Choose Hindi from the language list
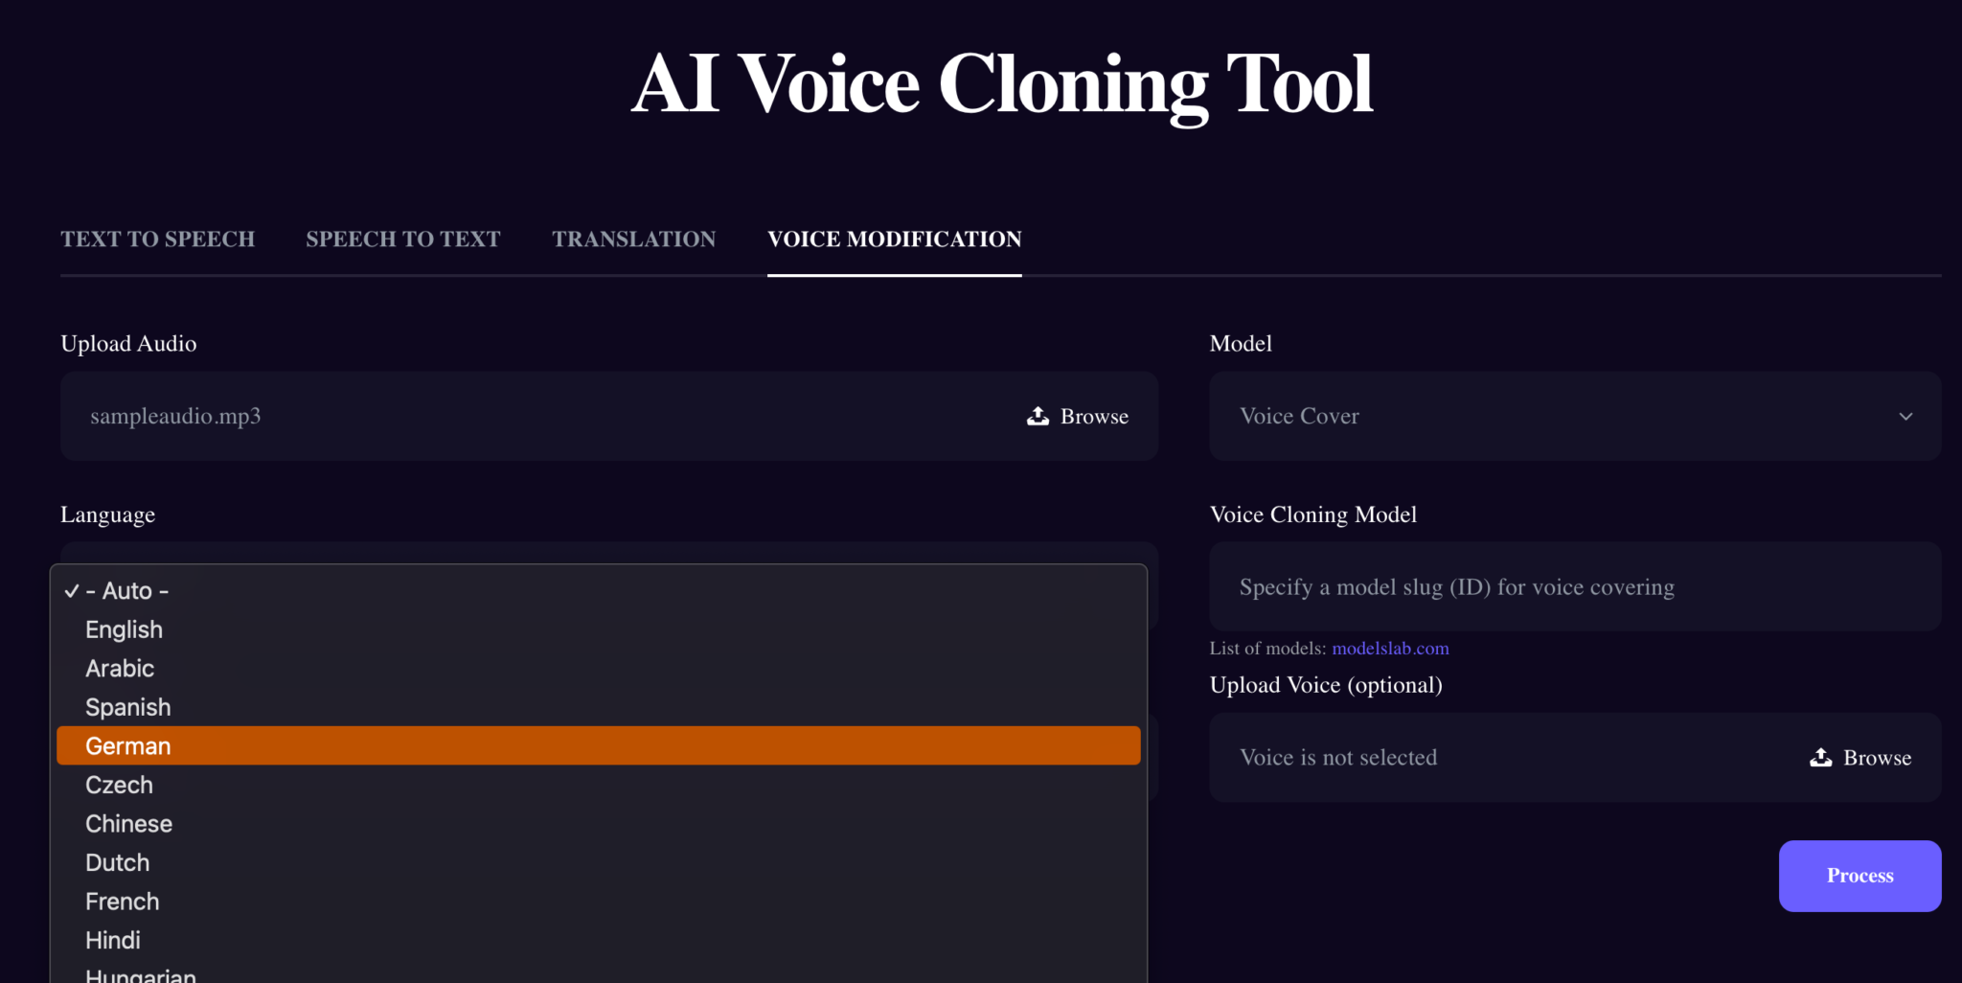Image resolution: width=1962 pixels, height=983 pixels. 112,940
